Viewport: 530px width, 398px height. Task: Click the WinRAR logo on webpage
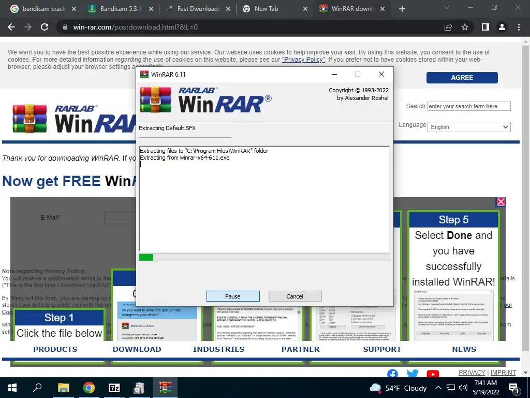coord(75,119)
